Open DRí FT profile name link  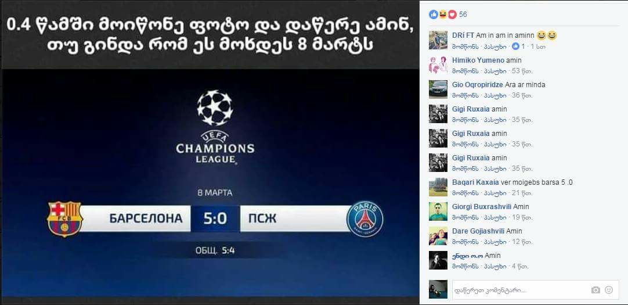[463, 35]
